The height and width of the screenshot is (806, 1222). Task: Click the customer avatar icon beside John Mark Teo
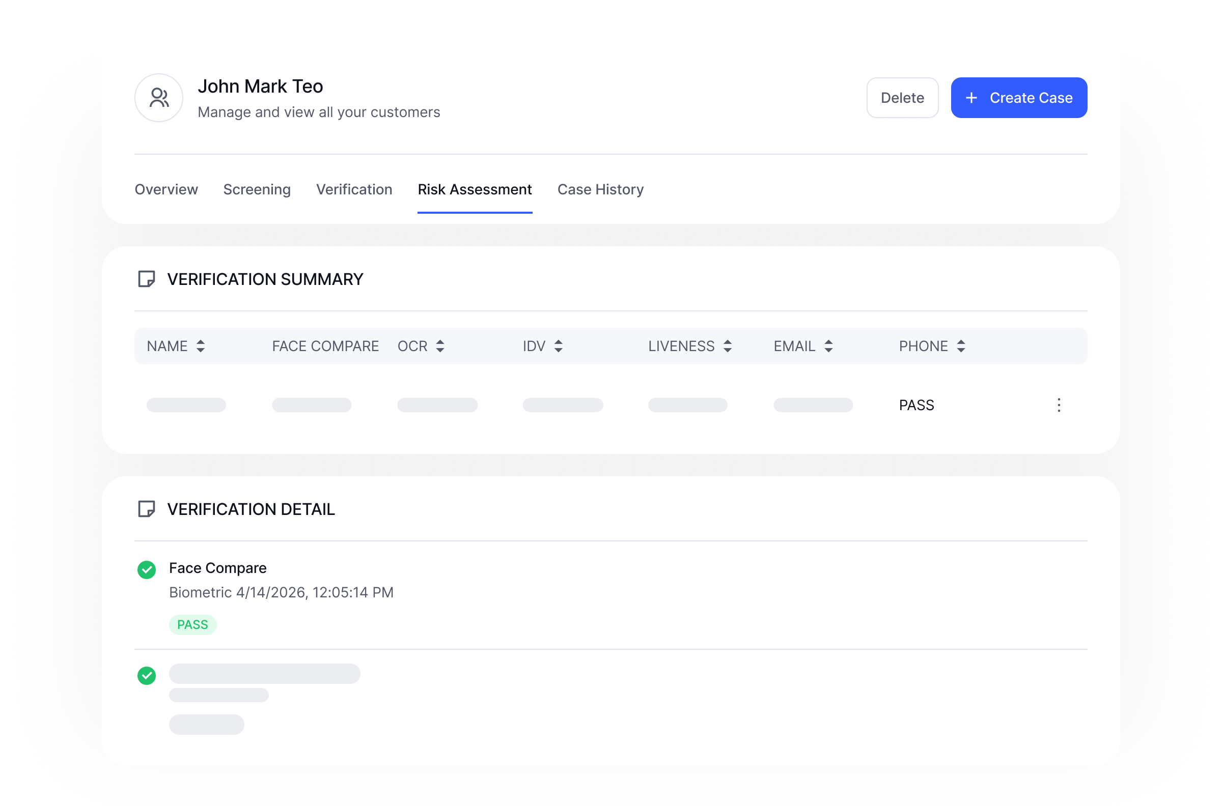[x=158, y=97]
